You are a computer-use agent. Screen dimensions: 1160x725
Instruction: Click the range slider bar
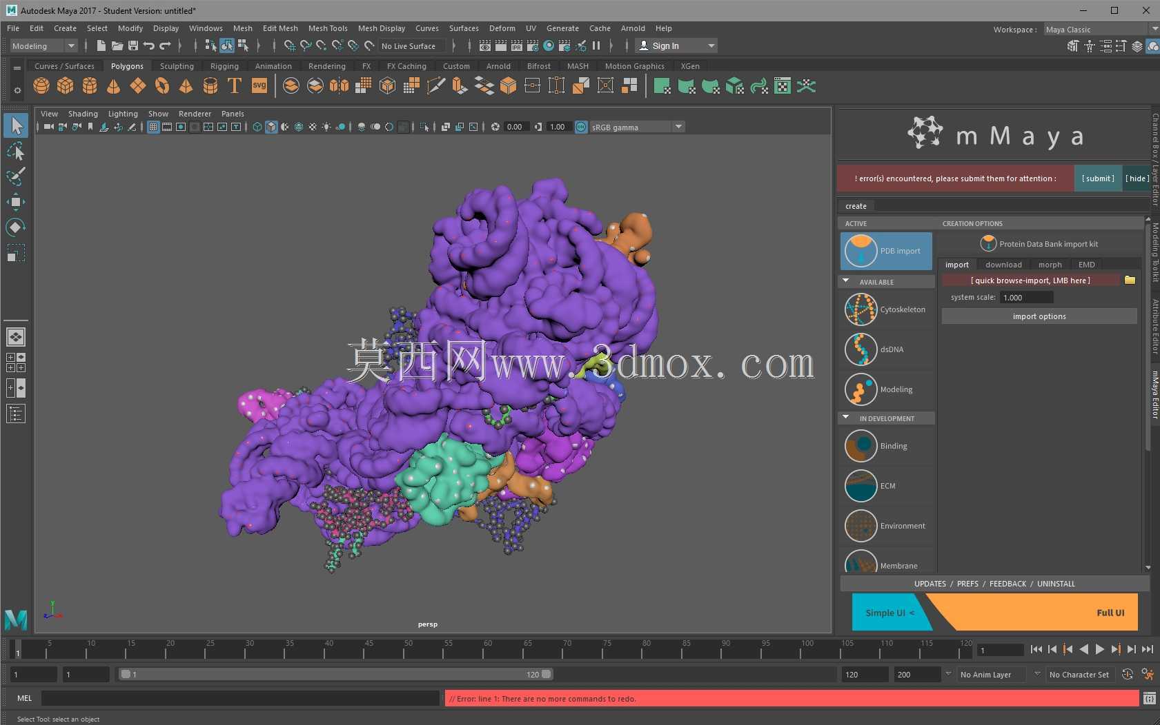[335, 674]
